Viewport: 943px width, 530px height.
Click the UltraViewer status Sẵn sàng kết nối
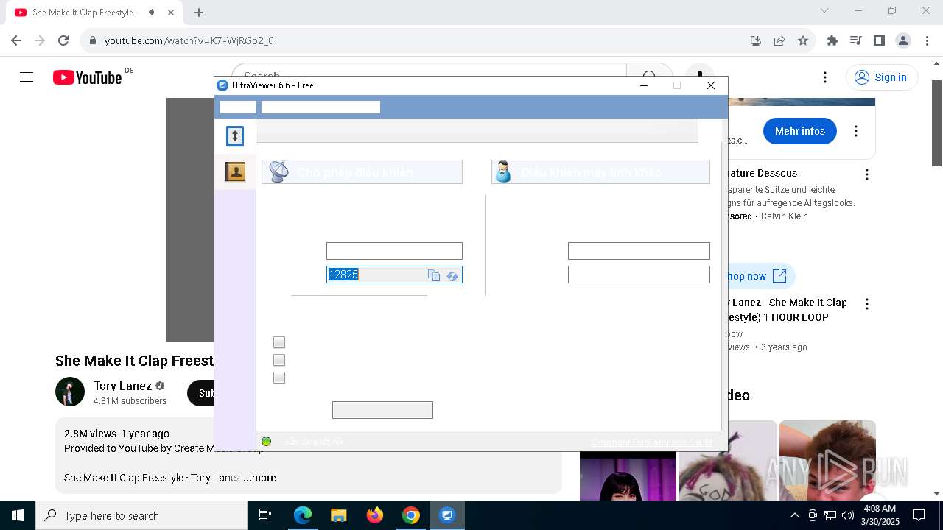click(314, 442)
